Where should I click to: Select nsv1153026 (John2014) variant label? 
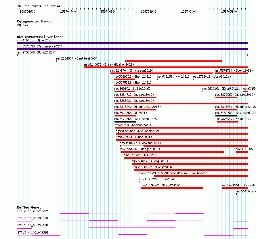tap(157, 179)
